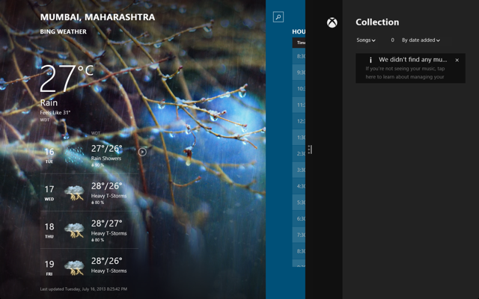Screen dimensions: 479x299
Task: Open the 'By date added' sort dropdown
Action: click(421, 40)
